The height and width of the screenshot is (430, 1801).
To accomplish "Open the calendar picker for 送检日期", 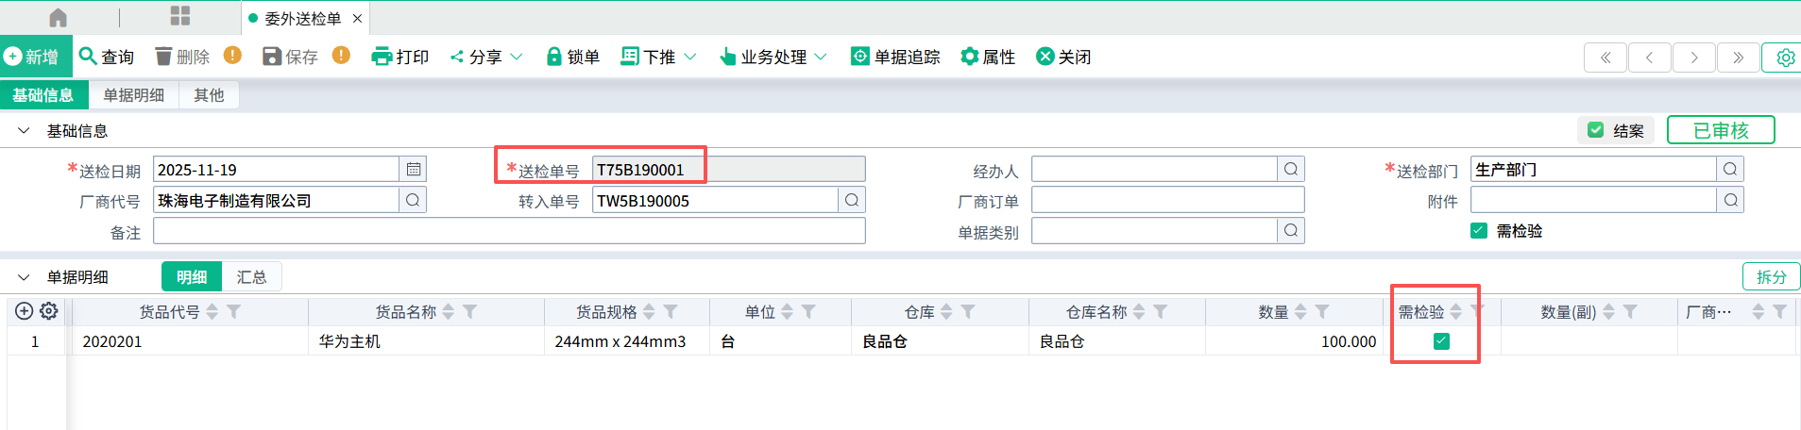I will 414,169.
